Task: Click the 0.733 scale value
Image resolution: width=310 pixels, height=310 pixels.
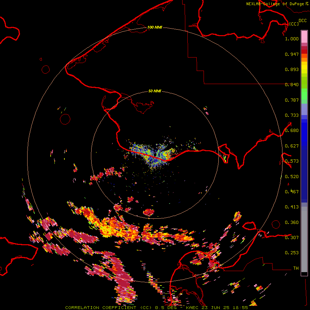Action: pyautogui.click(x=292, y=115)
